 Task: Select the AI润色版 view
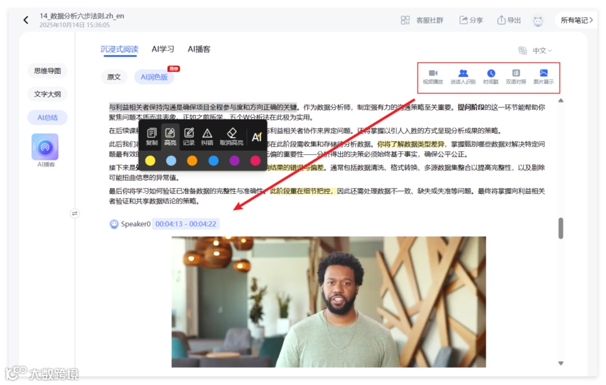pyautogui.click(x=154, y=77)
